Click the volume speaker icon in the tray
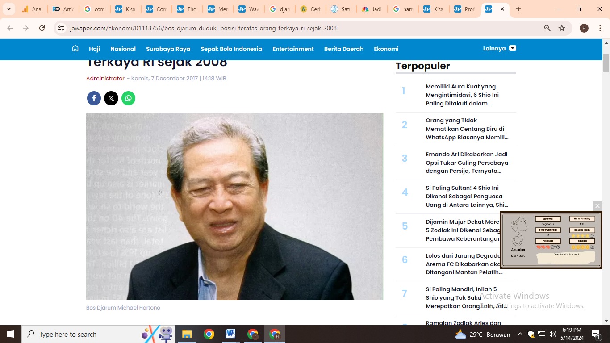Viewport: 610px width, 343px height. tap(552, 334)
